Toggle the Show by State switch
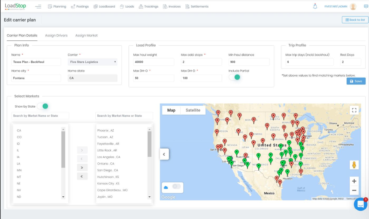This screenshot has width=369, height=219. tap(43, 106)
